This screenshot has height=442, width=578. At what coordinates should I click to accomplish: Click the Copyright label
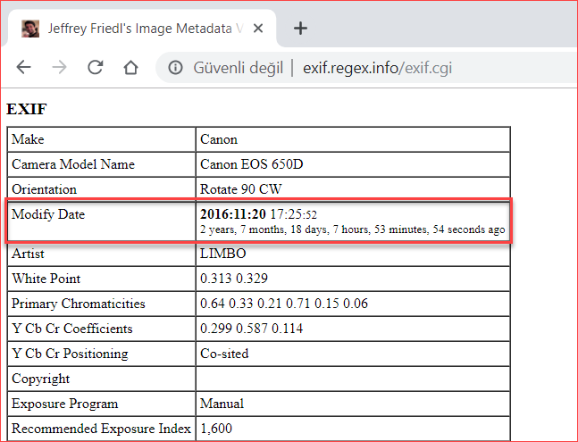tap(40, 379)
